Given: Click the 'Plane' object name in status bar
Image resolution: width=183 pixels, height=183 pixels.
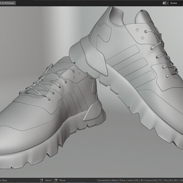Looking at the screenshot, I should pyautogui.click(x=123, y=181).
